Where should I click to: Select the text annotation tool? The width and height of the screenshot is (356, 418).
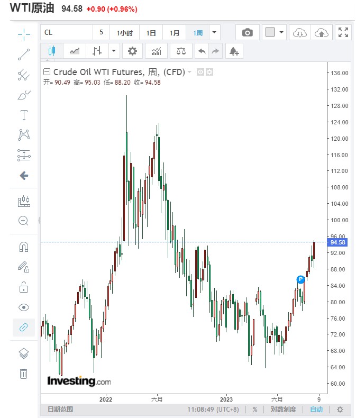[x=24, y=115]
